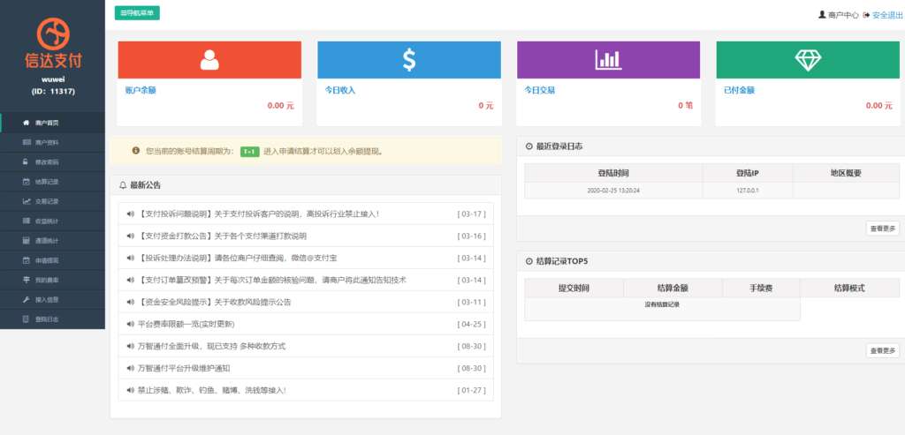The image size is (905, 435).
Task: Click the 登陆时间 column header
Action: click(613, 173)
